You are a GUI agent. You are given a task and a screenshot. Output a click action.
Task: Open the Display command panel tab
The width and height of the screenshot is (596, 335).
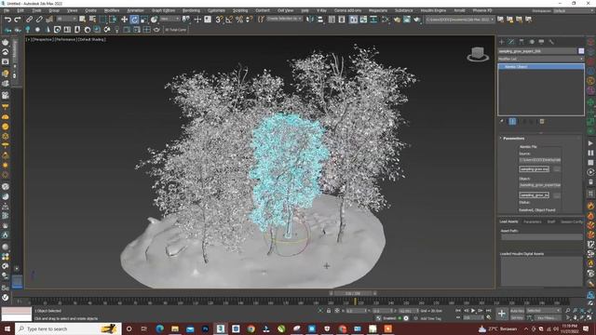click(x=541, y=42)
